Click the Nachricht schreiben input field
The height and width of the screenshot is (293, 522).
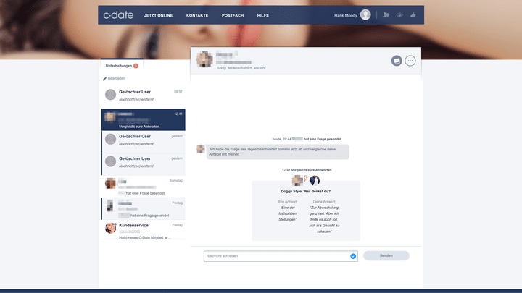coord(275,256)
